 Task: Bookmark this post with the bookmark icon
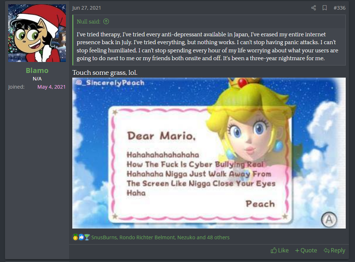[x=324, y=8]
